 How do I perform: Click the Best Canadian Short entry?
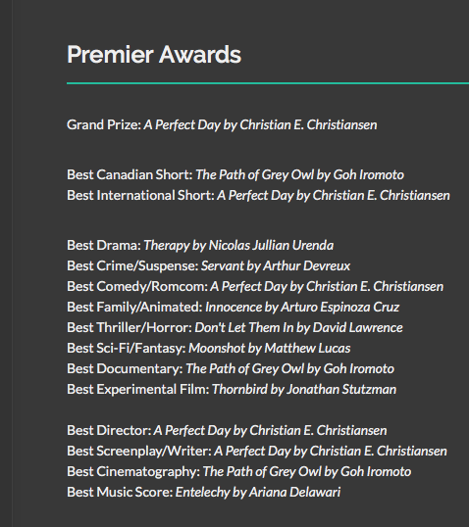235,175
